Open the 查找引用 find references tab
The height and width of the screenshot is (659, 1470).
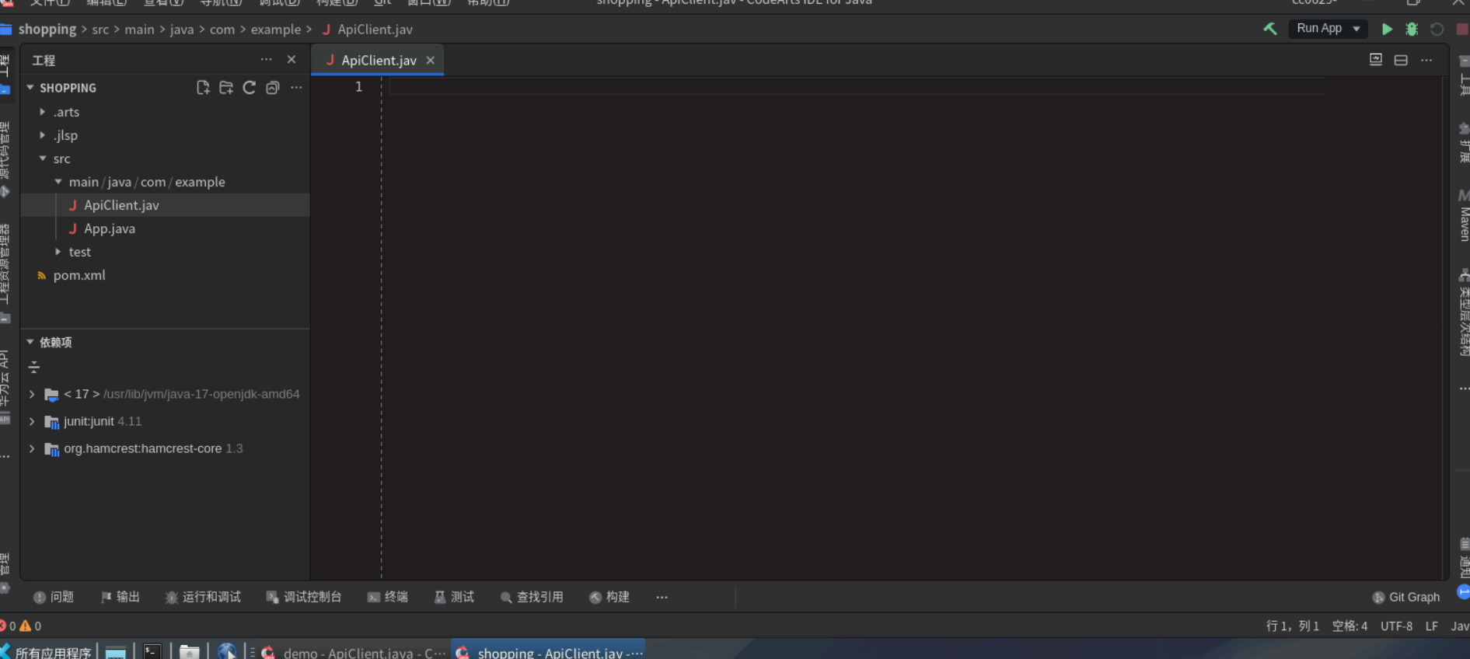532,597
